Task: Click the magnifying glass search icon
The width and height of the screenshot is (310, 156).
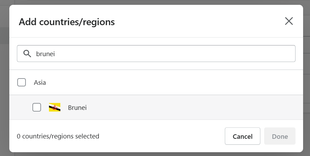Action: (27, 53)
